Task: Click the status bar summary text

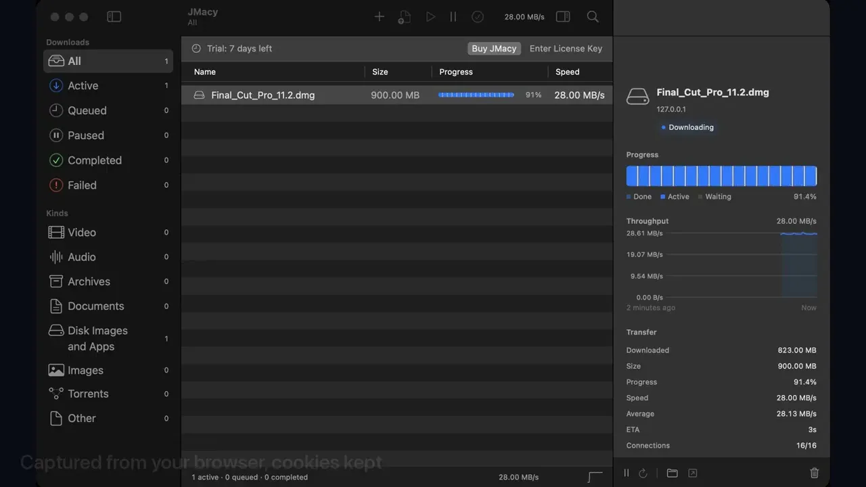Action: pos(250,477)
